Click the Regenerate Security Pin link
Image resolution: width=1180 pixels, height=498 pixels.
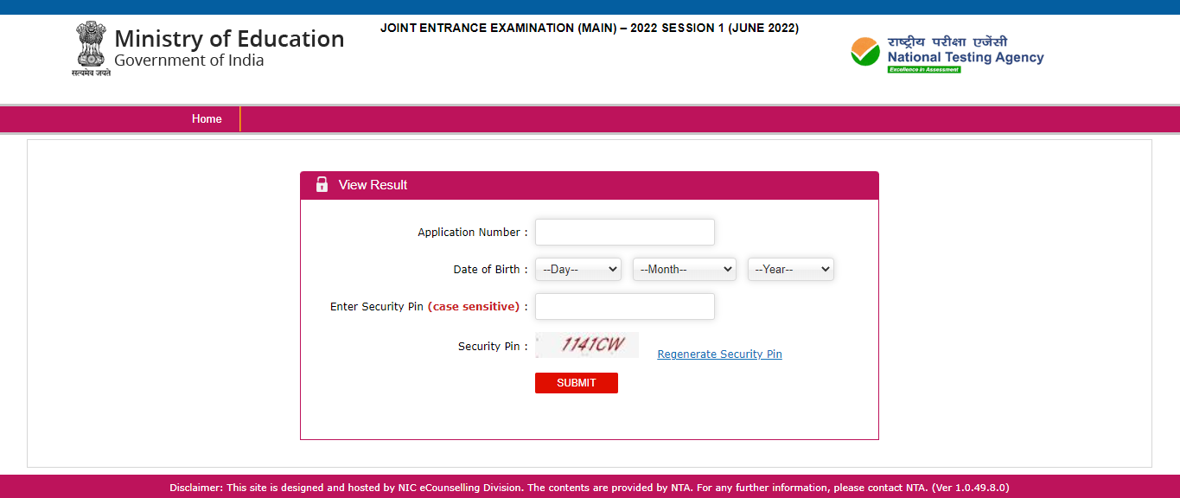click(x=719, y=354)
